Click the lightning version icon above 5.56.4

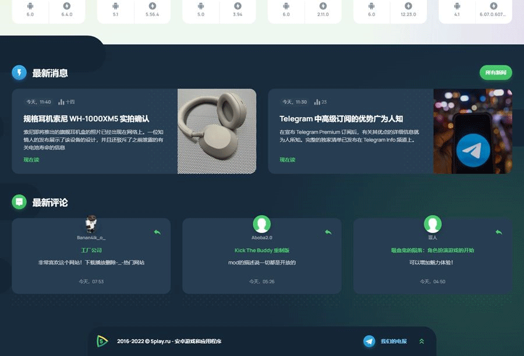click(x=153, y=6)
